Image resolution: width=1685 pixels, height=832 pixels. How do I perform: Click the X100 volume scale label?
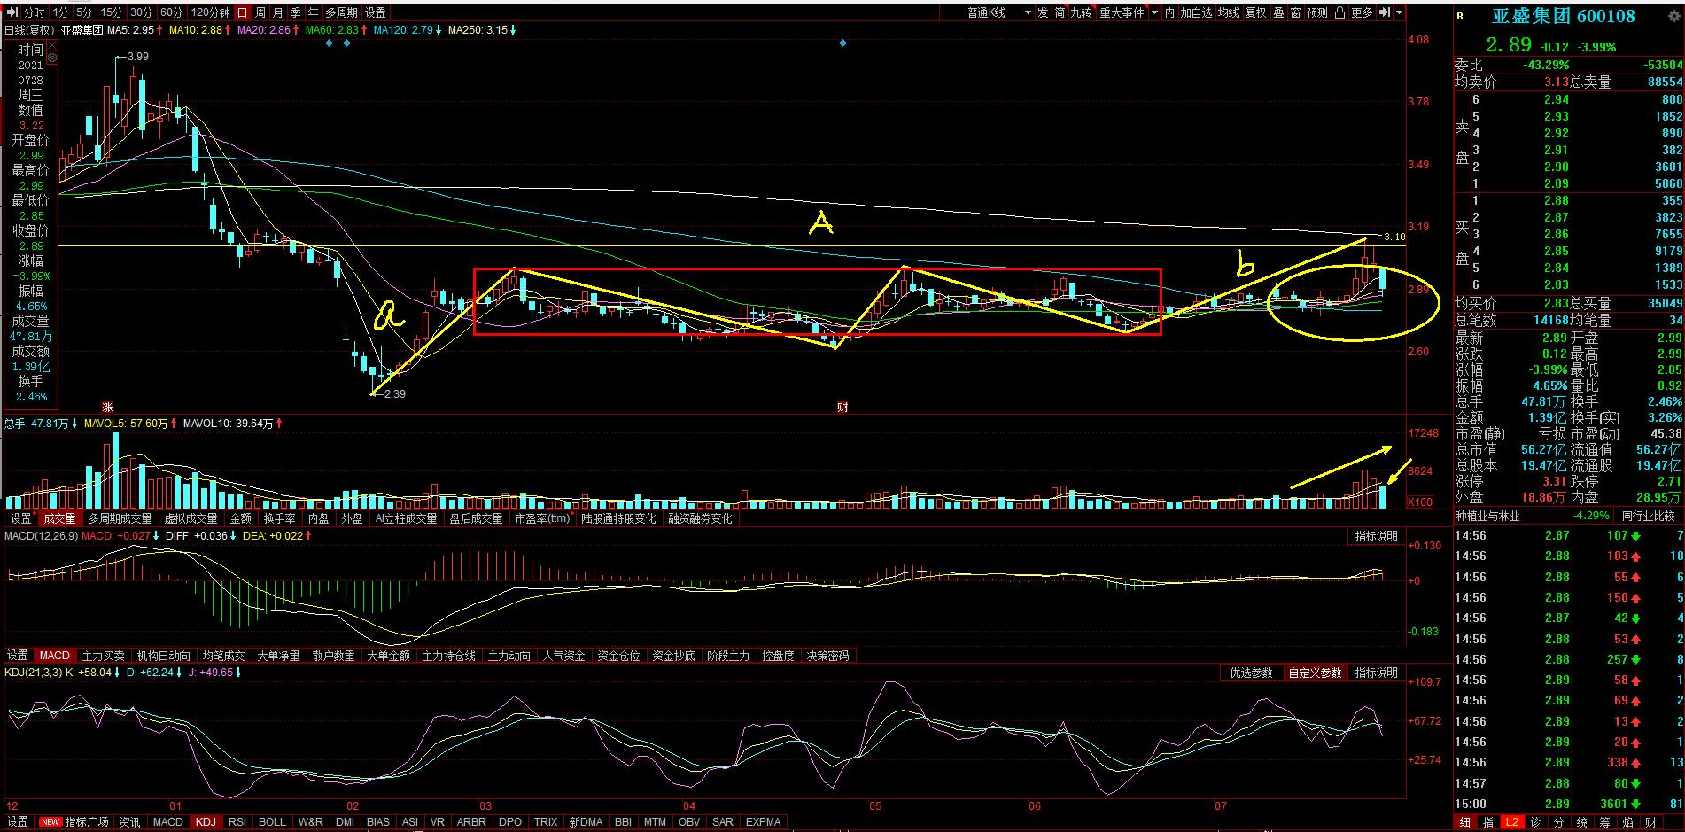(x=1420, y=502)
